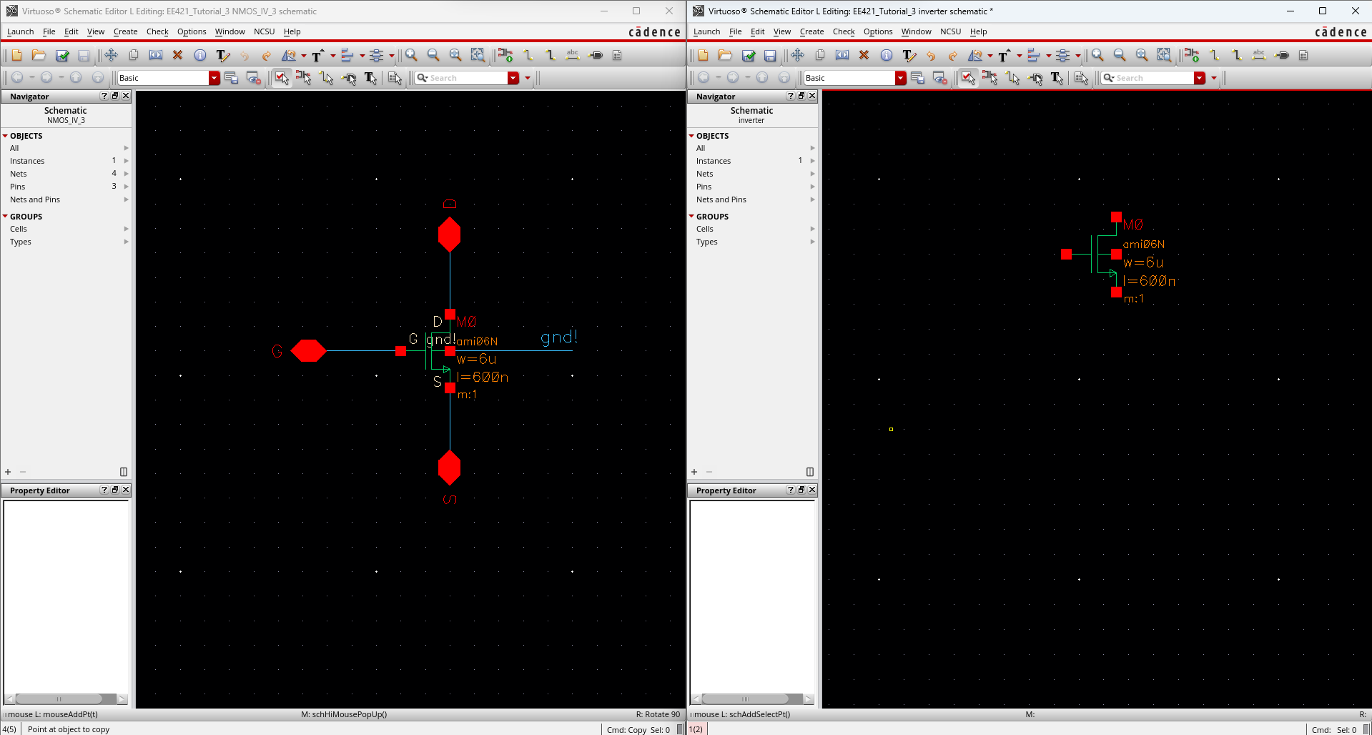Screen dimensions: 1372x735
Task: Toggle instance selection filter in NMOS_IV_3 window
Action: pyautogui.click(x=304, y=78)
